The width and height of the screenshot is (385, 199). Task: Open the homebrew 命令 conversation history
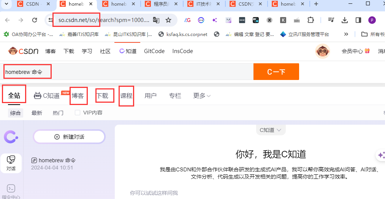54,164
